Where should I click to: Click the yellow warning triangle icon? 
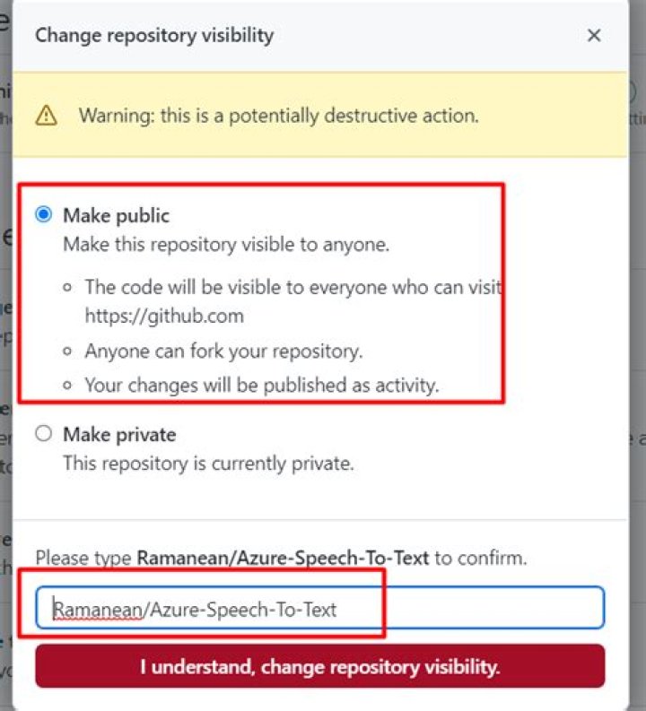(x=46, y=116)
